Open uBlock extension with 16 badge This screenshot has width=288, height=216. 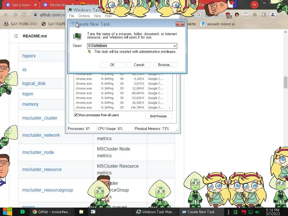[228, 15]
